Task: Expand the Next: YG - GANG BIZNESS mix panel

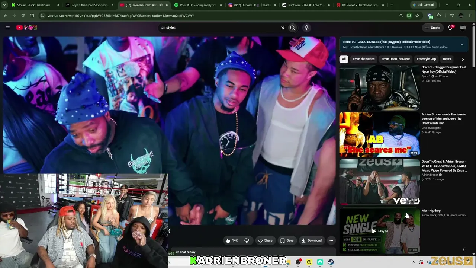Action: click(x=462, y=44)
